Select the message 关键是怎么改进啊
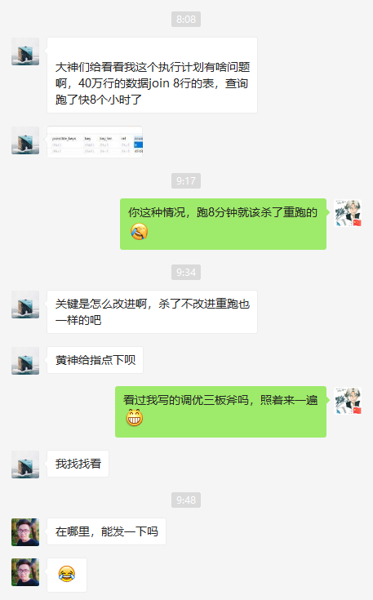Viewport: 373px width, 600px height. tap(153, 312)
